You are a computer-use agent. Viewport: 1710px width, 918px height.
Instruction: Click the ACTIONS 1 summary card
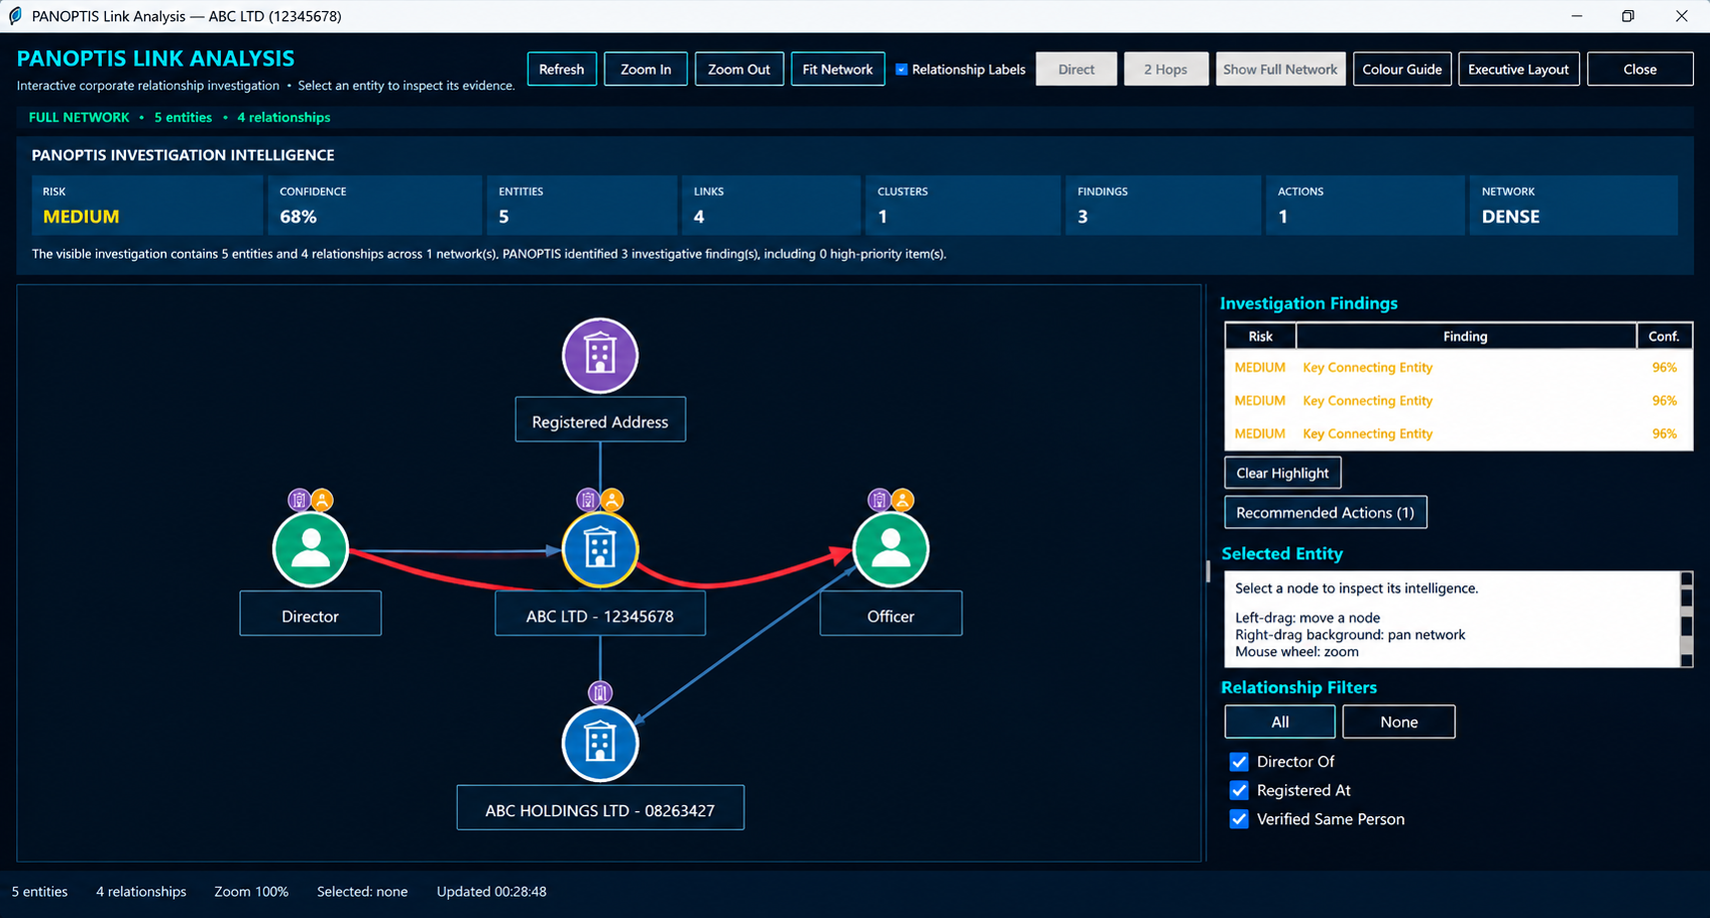point(1364,206)
